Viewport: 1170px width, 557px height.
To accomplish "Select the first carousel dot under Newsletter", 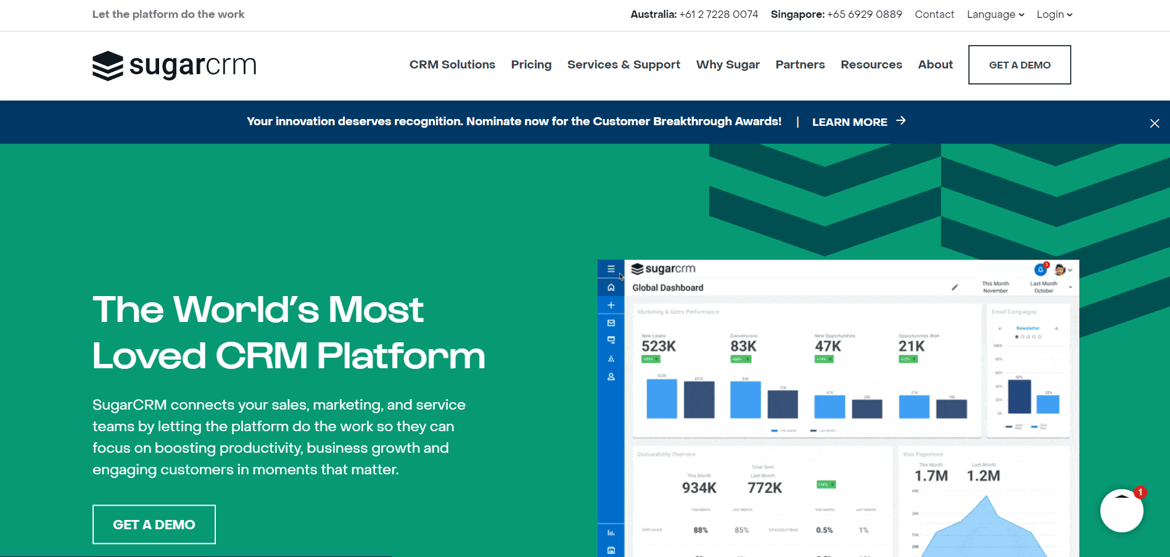I will (x=1017, y=337).
